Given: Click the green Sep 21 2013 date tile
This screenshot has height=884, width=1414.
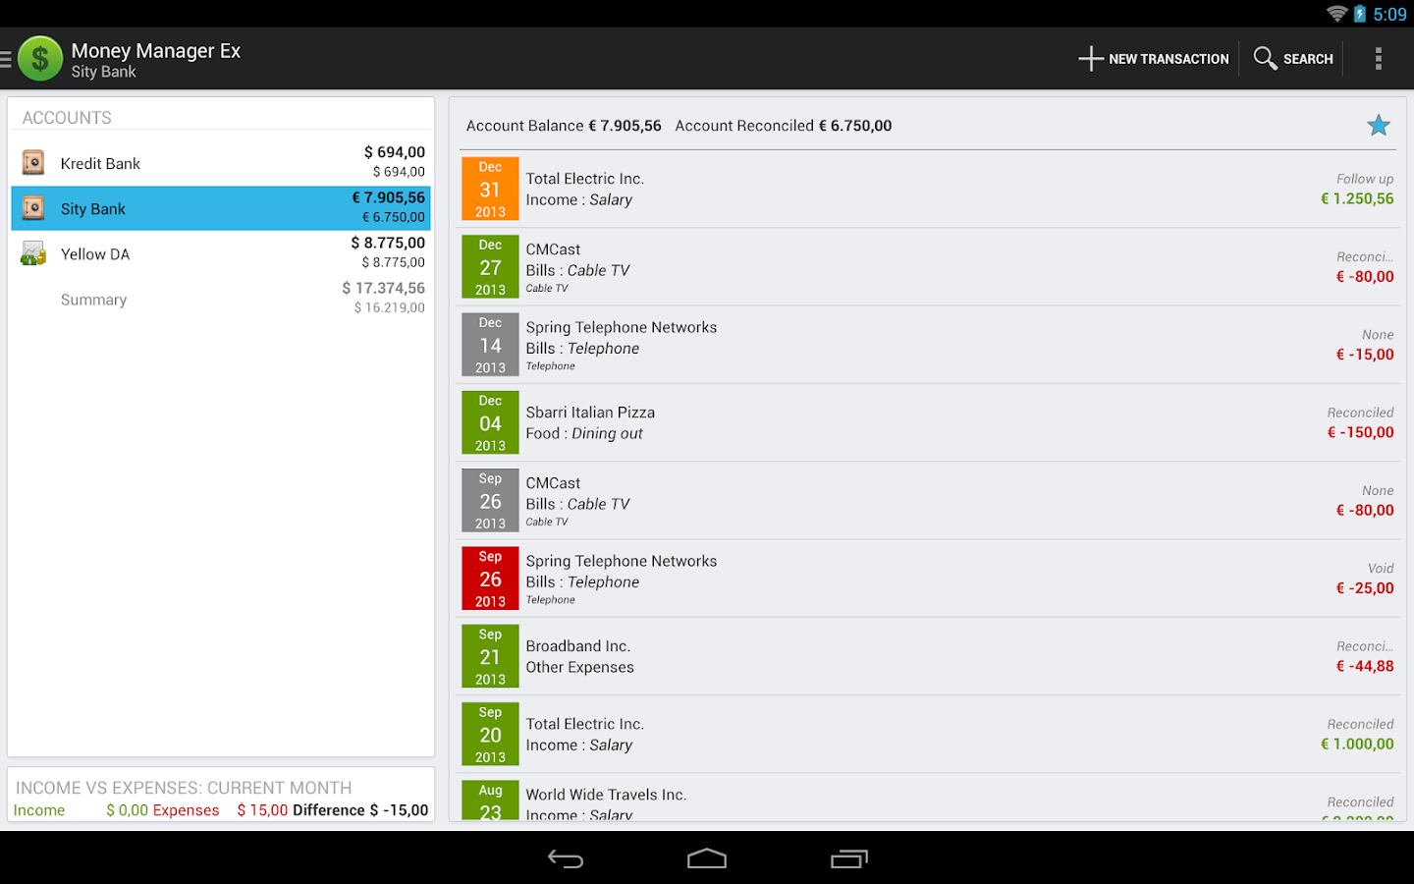Looking at the screenshot, I should (490, 657).
